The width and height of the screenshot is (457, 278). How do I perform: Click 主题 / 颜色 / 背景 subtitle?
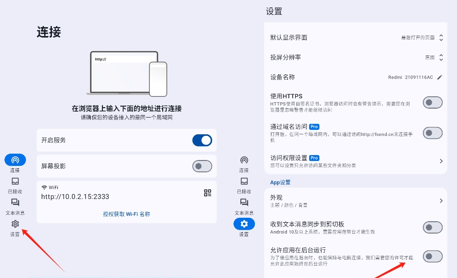pyautogui.click(x=288, y=205)
